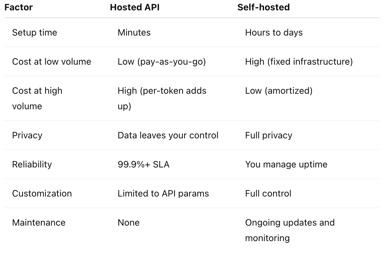Click Low (amortized) cell

pos(279,91)
